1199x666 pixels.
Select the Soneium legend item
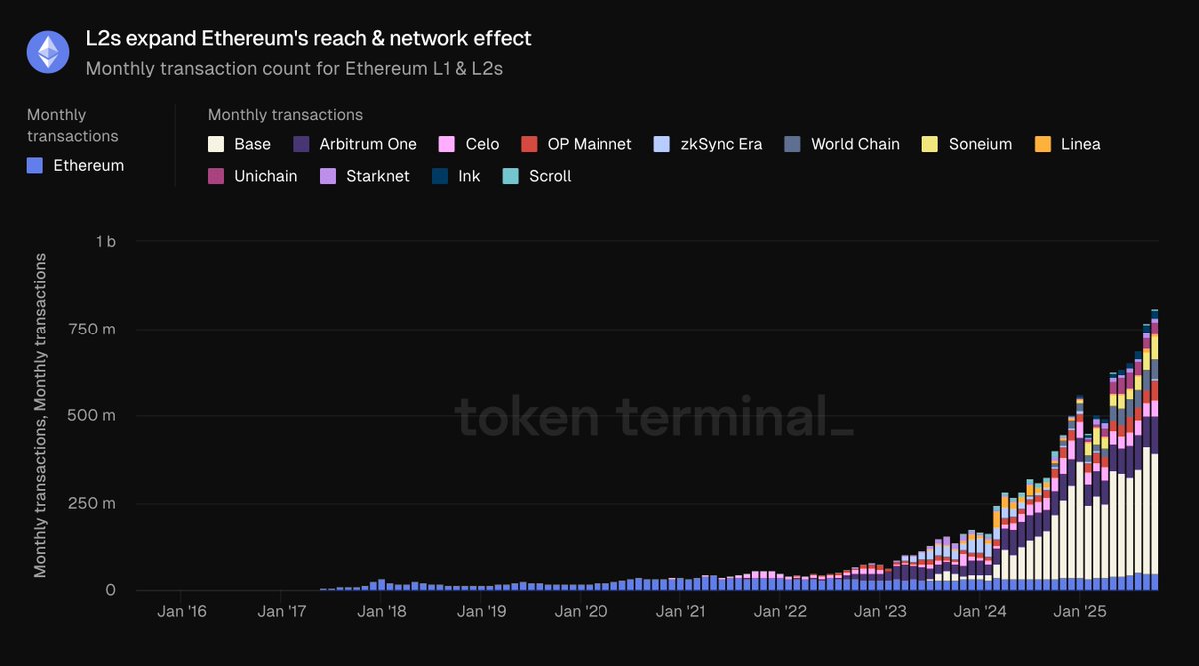pyautogui.click(x=980, y=144)
